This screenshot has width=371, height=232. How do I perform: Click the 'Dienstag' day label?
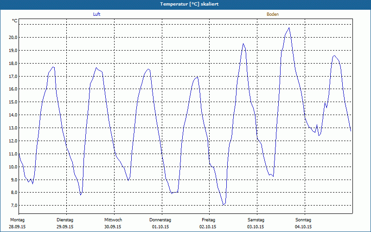pos(65,220)
